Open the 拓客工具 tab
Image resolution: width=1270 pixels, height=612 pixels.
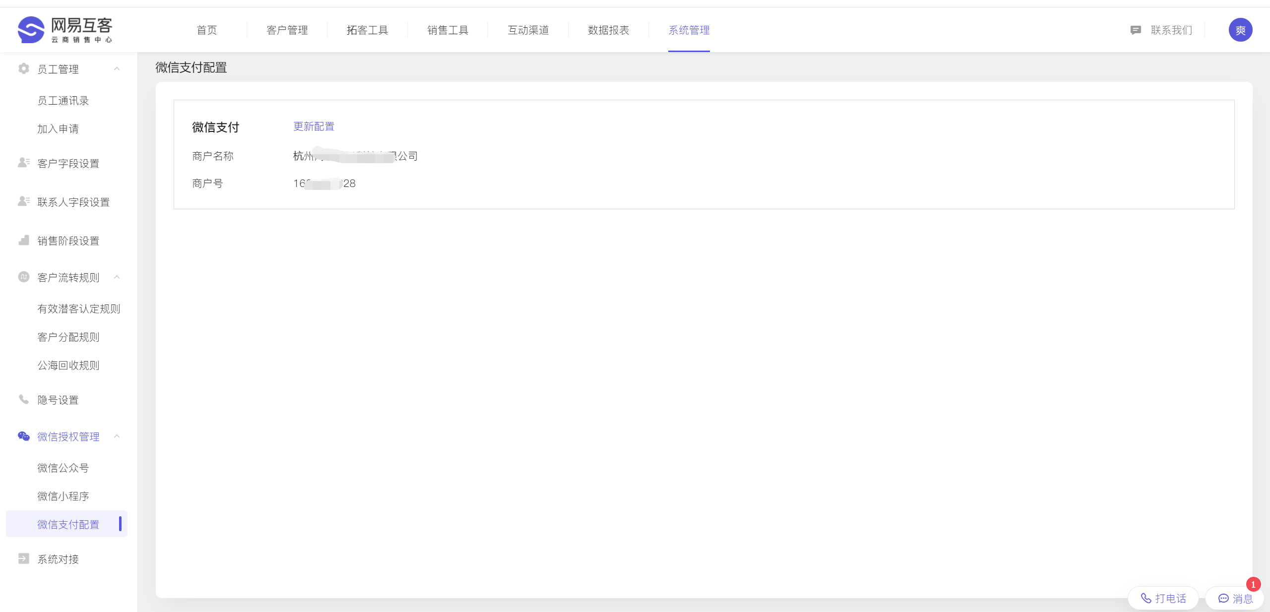point(367,30)
